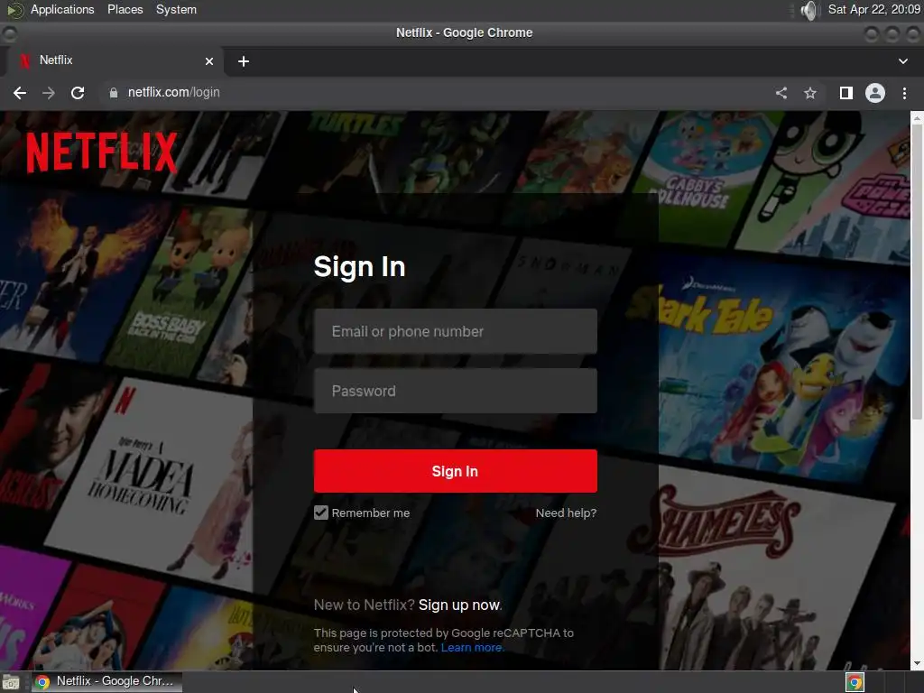The image size is (924, 693).
Task: Focus the Password field
Action: tap(455, 391)
